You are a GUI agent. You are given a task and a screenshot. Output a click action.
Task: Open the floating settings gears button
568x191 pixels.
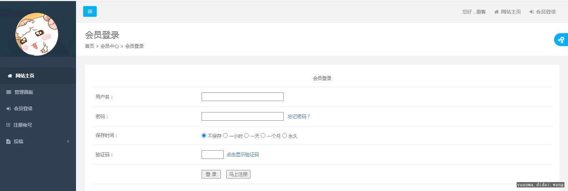[561, 40]
